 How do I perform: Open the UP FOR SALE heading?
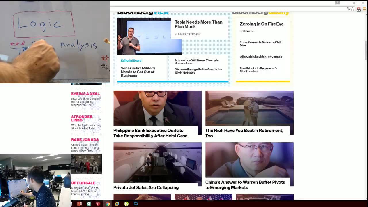[83, 183]
